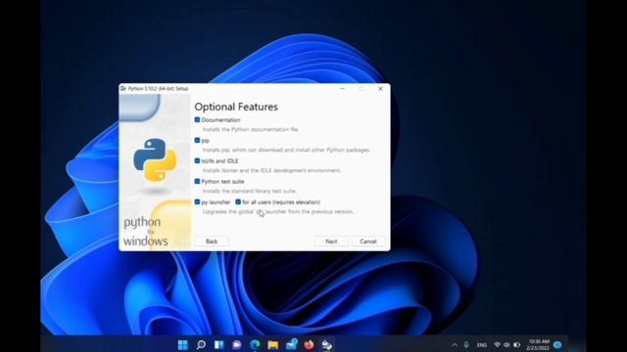Viewport: 627px width, 352px height.
Task: Uncheck the Documentation checkbox
Action: coord(197,119)
